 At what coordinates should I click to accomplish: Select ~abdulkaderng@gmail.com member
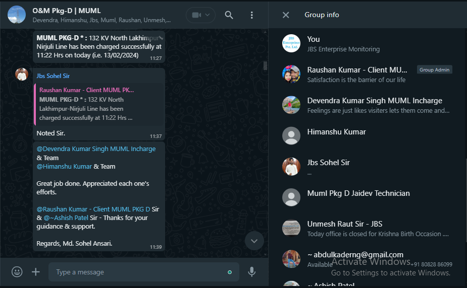point(368,259)
